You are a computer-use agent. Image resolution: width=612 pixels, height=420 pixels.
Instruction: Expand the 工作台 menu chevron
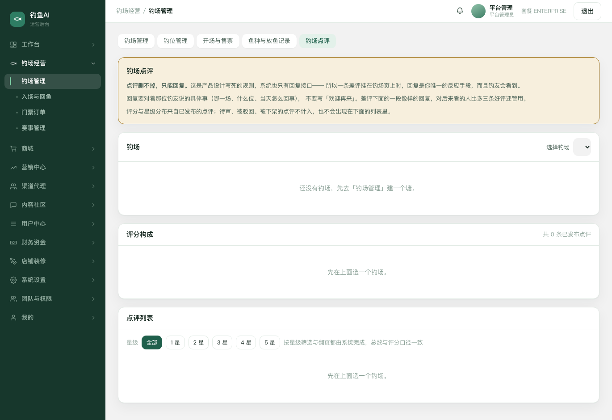click(x=93, y=45)
